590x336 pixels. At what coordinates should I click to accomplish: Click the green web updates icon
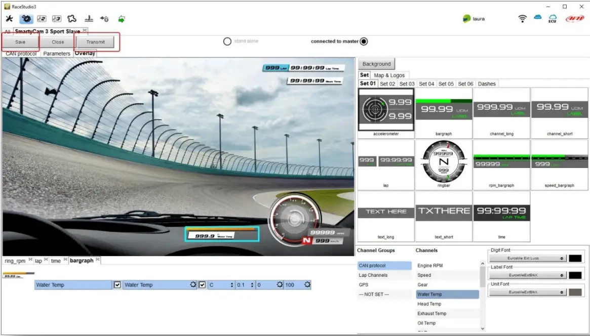click(121, 19)
